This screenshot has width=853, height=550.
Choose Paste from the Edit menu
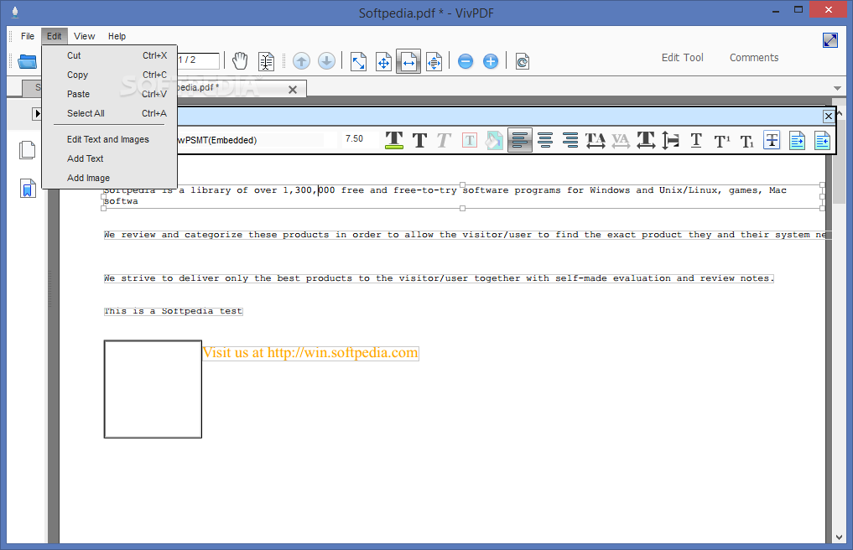point(109,94)
